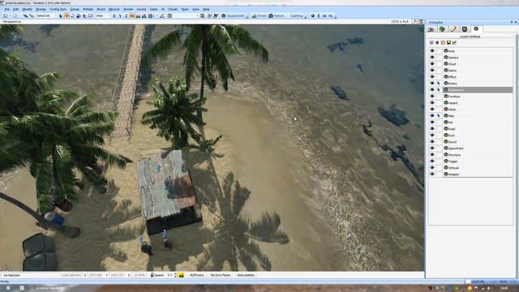Select the Rotate tool
The width and height of the screenshot is (519, 292).
pyautogui.click(x=72, y=15)
